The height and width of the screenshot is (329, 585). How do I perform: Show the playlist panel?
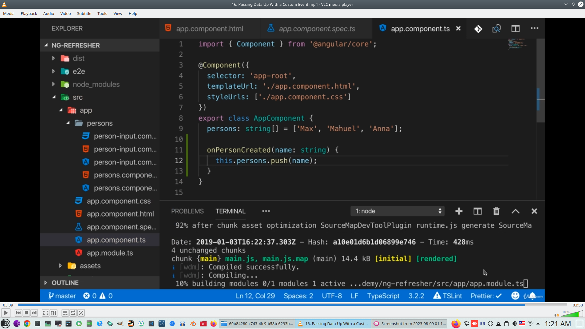65,313
